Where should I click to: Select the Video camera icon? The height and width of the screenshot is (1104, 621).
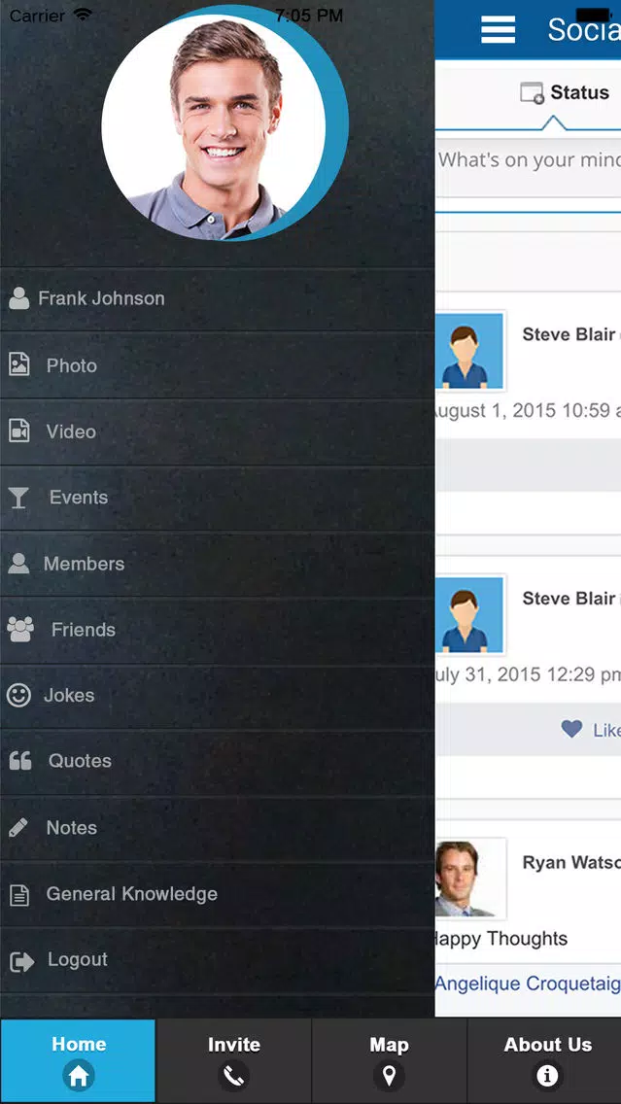19,431
